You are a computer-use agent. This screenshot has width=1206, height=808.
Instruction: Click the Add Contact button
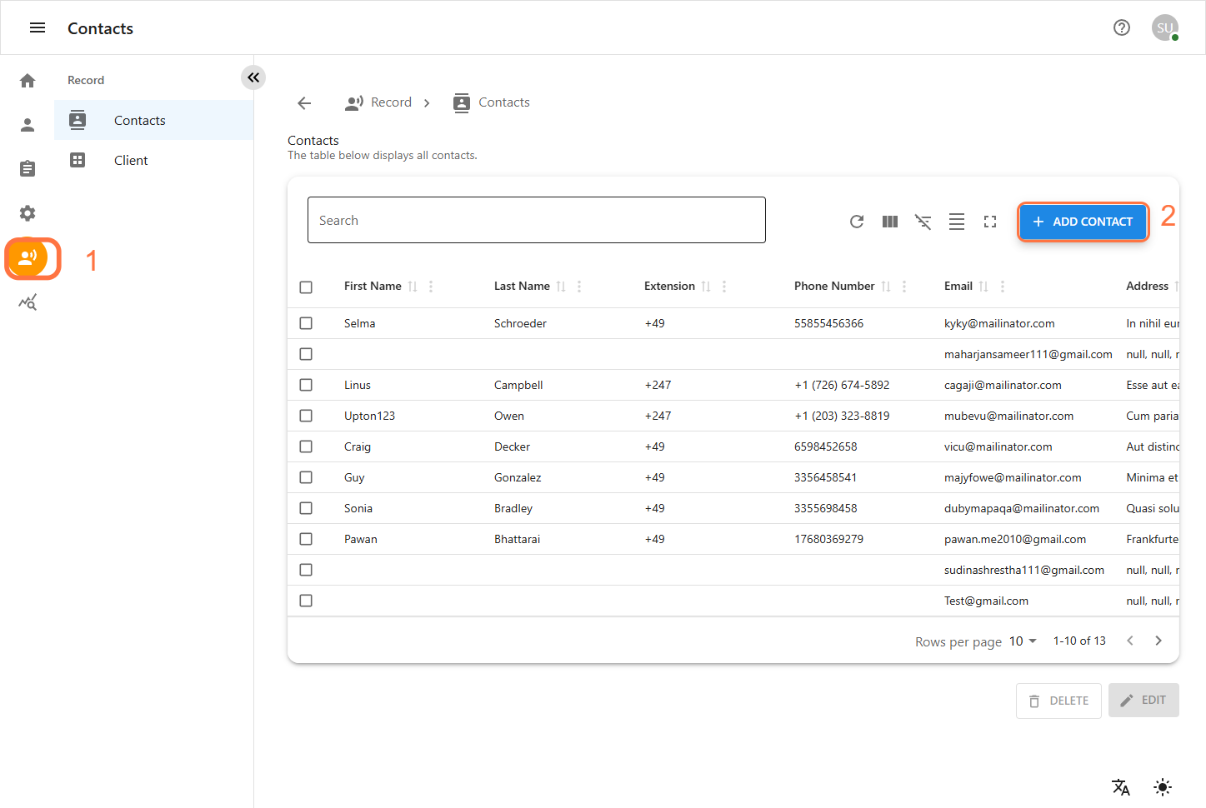pyautogui.click(x=1082, y=222)
